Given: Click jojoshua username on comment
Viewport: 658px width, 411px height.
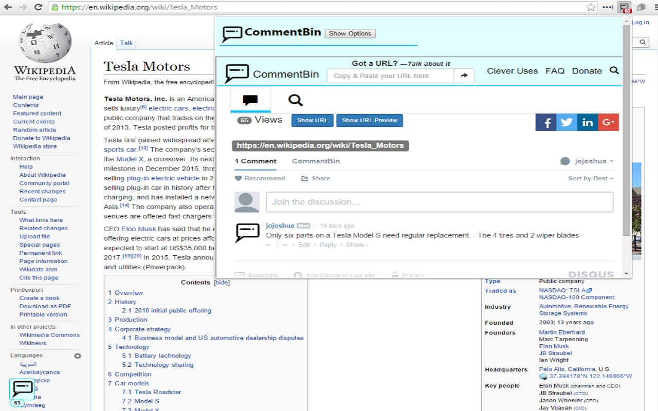Looking at the screenshot, I should tap(280, 226).
